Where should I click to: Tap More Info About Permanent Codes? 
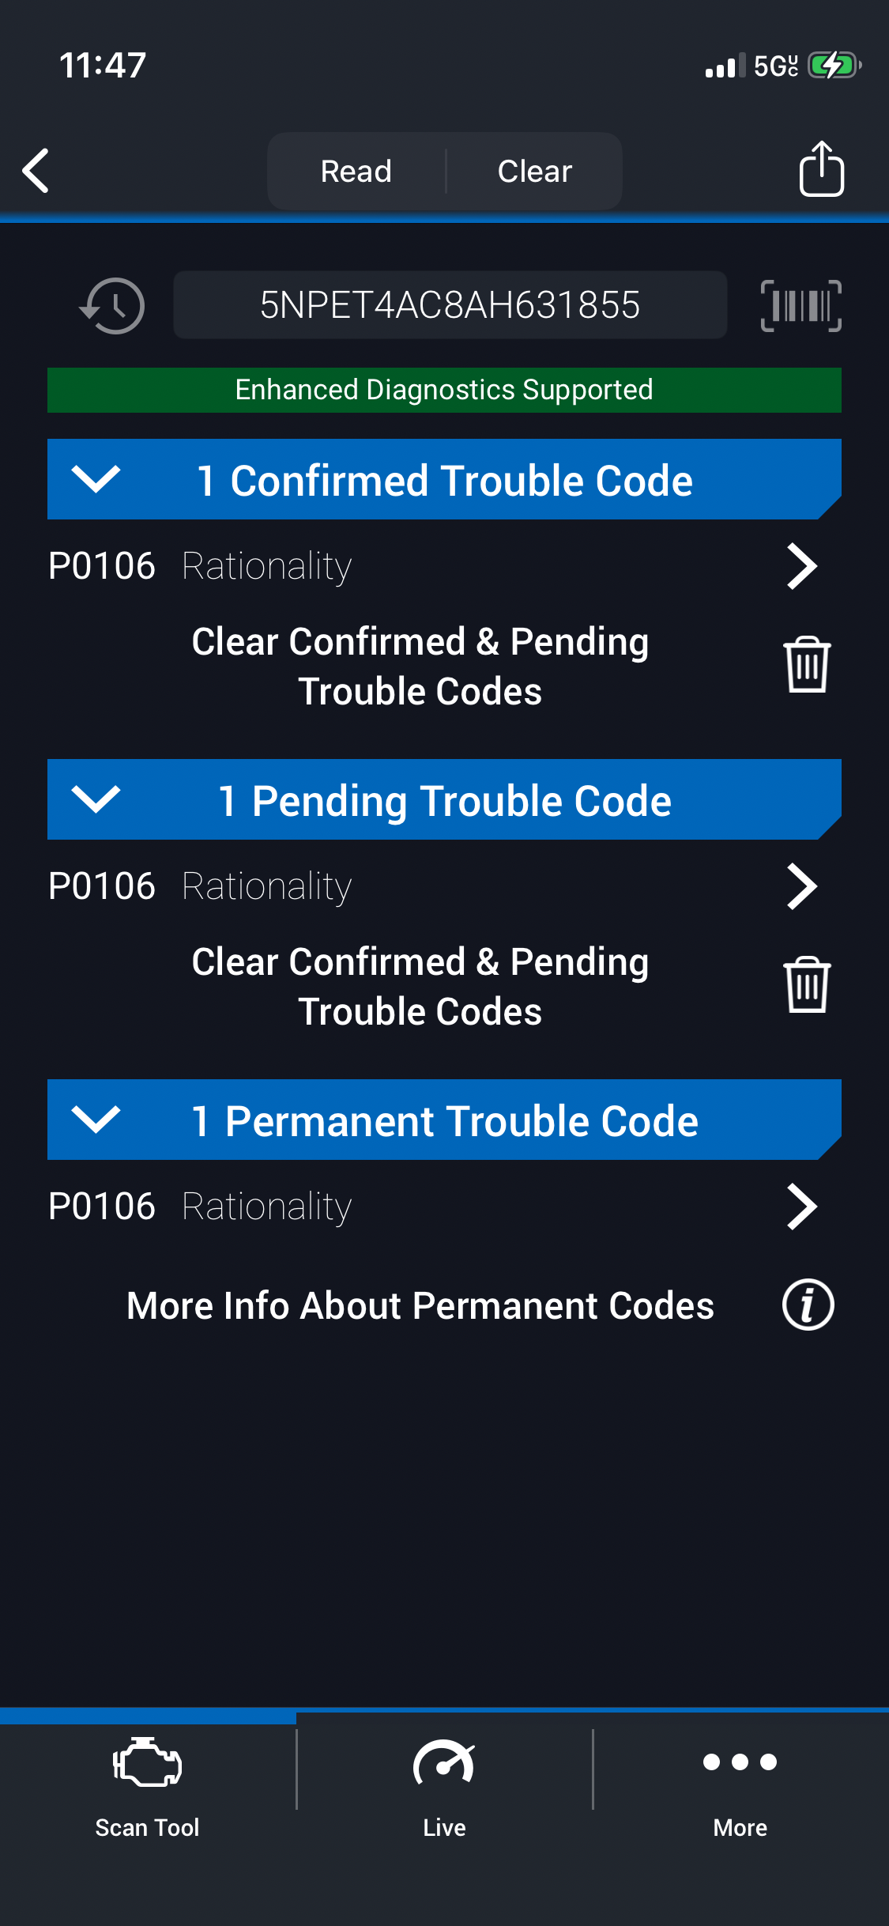click(x=420, y=1305)
